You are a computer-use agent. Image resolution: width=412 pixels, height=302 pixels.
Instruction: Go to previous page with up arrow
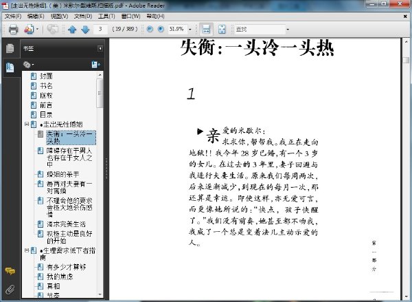[72, 29]
